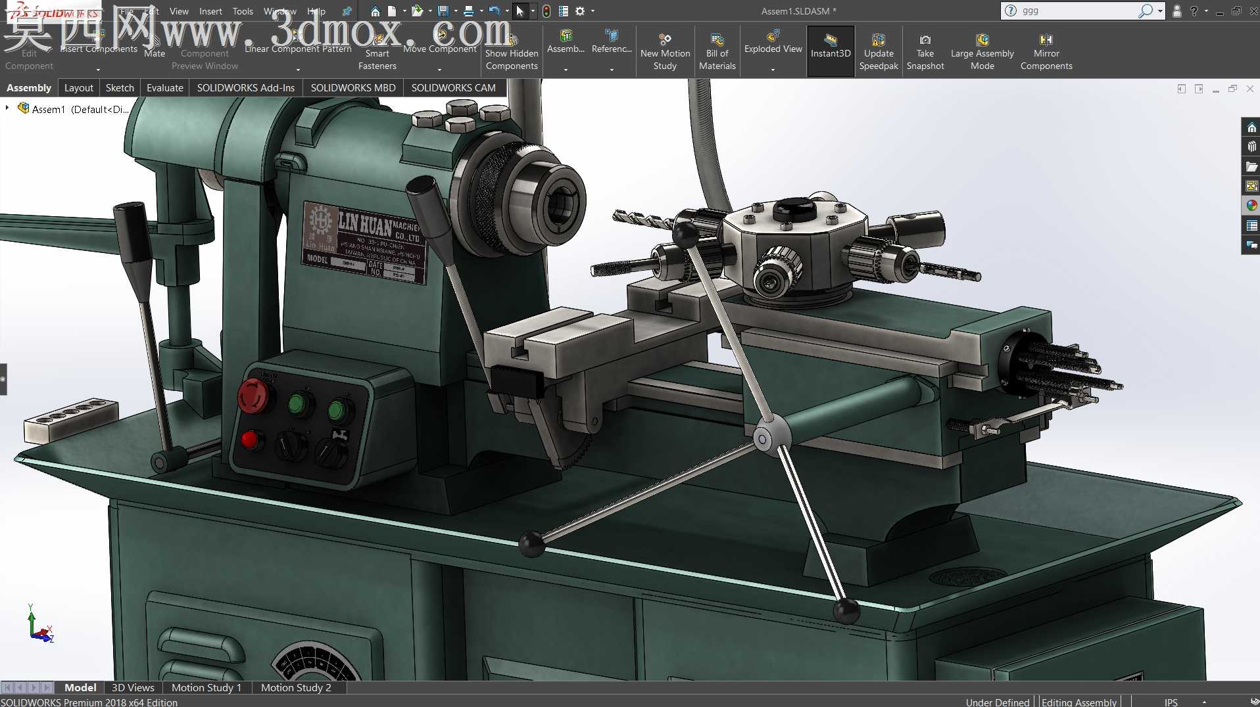
Task: Click Update Speedpak
Action: [879, 51]
